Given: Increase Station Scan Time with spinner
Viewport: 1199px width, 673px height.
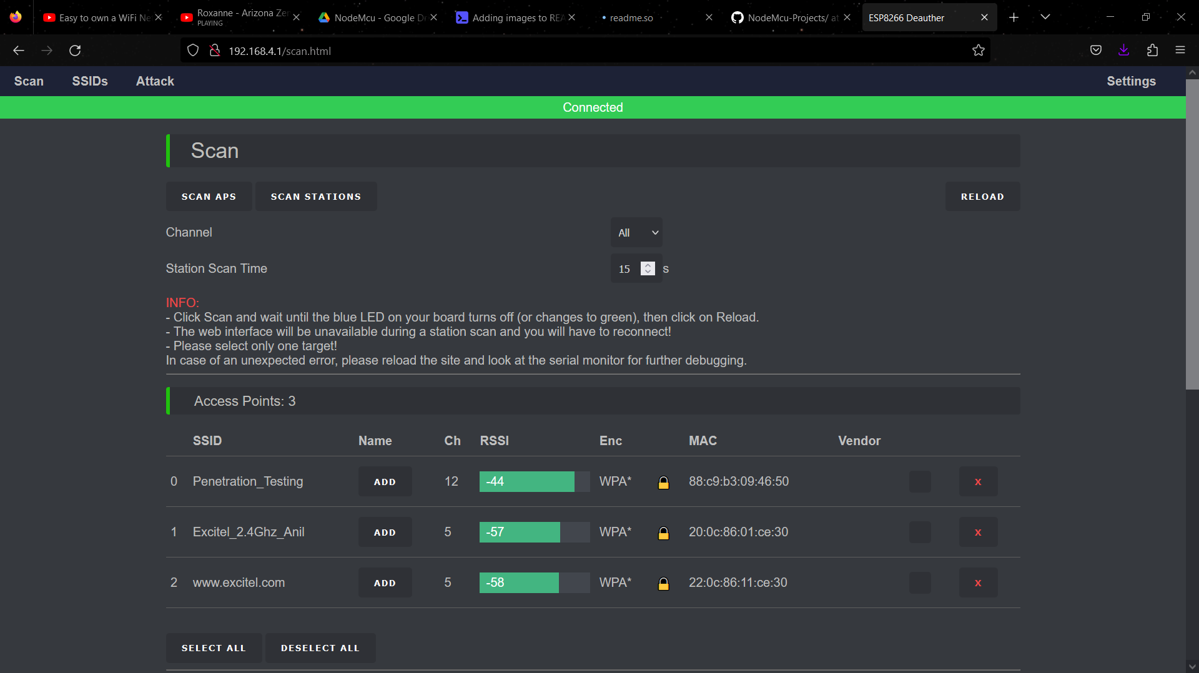Looking at the screenshot, I should [648, 265].
